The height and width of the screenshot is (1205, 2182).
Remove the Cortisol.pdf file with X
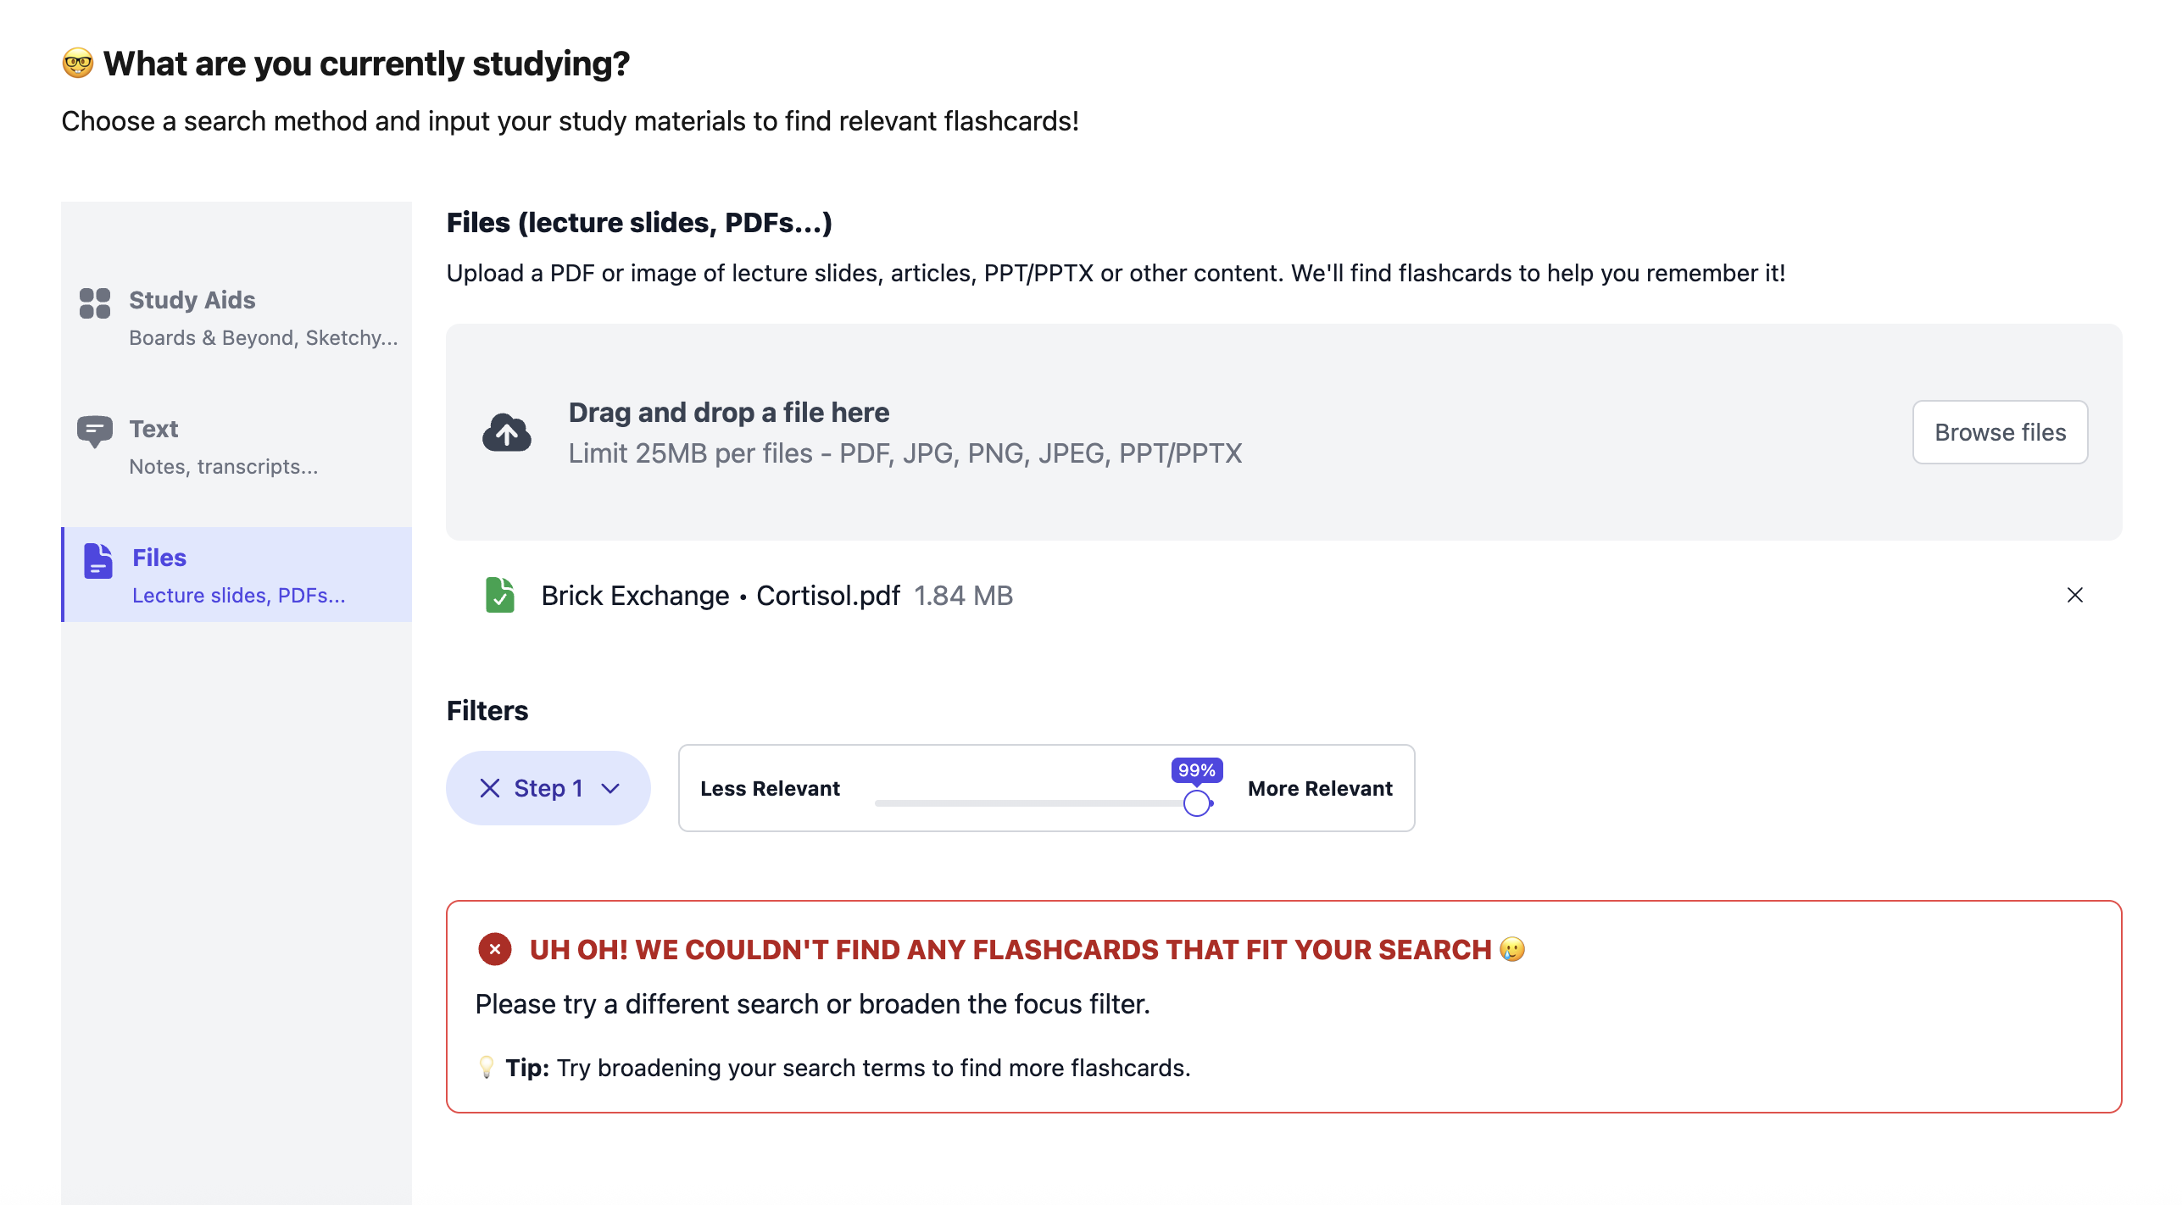tap(2074, 595)
